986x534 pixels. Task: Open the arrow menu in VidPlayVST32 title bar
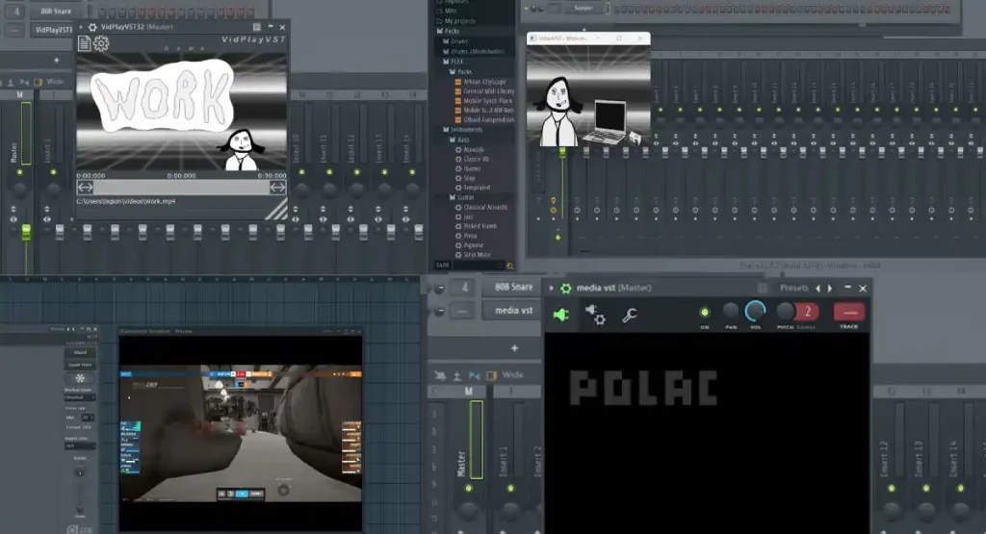tap(81, 27)
